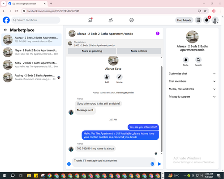Open File Explorer from the taskbar

click(29, 175)
